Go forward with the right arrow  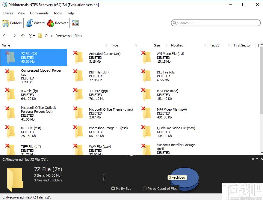(14, 36)
